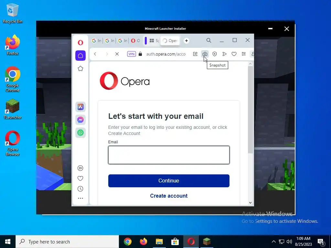Open the ad blocker shield icon
The height and width of the screenshot is (248, 331).
pyautogui.click(x=215, y=54)
